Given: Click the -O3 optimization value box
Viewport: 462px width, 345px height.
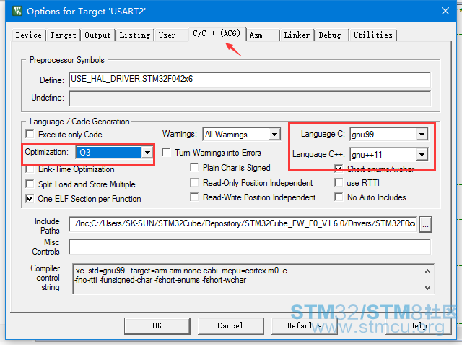Looking at the screenshot, I should tap(109, 153).
